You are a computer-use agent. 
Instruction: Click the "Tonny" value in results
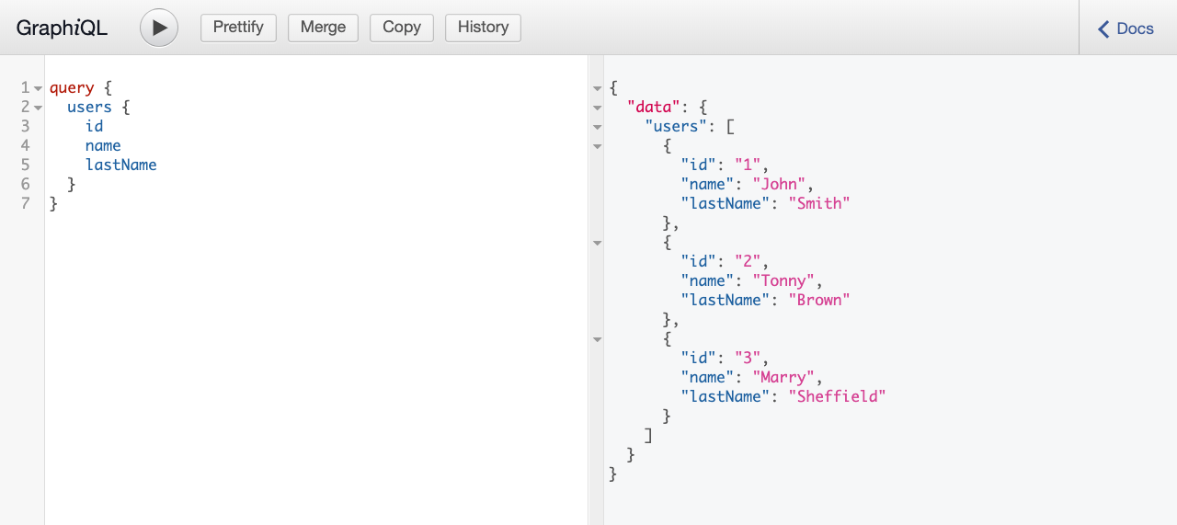pos(784,281)
